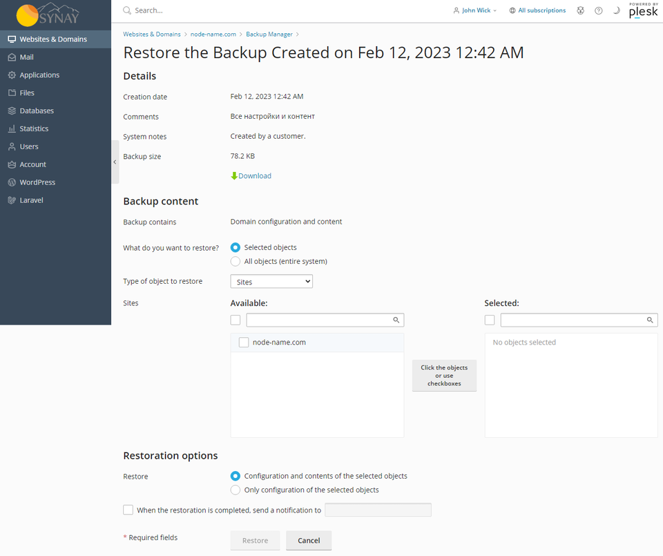Click the Applications gear icon
The image size is (663, 556).
point(12,75)
